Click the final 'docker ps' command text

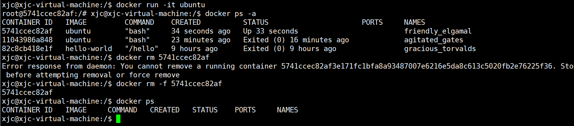pyautogui.click(x=135, y=101)
